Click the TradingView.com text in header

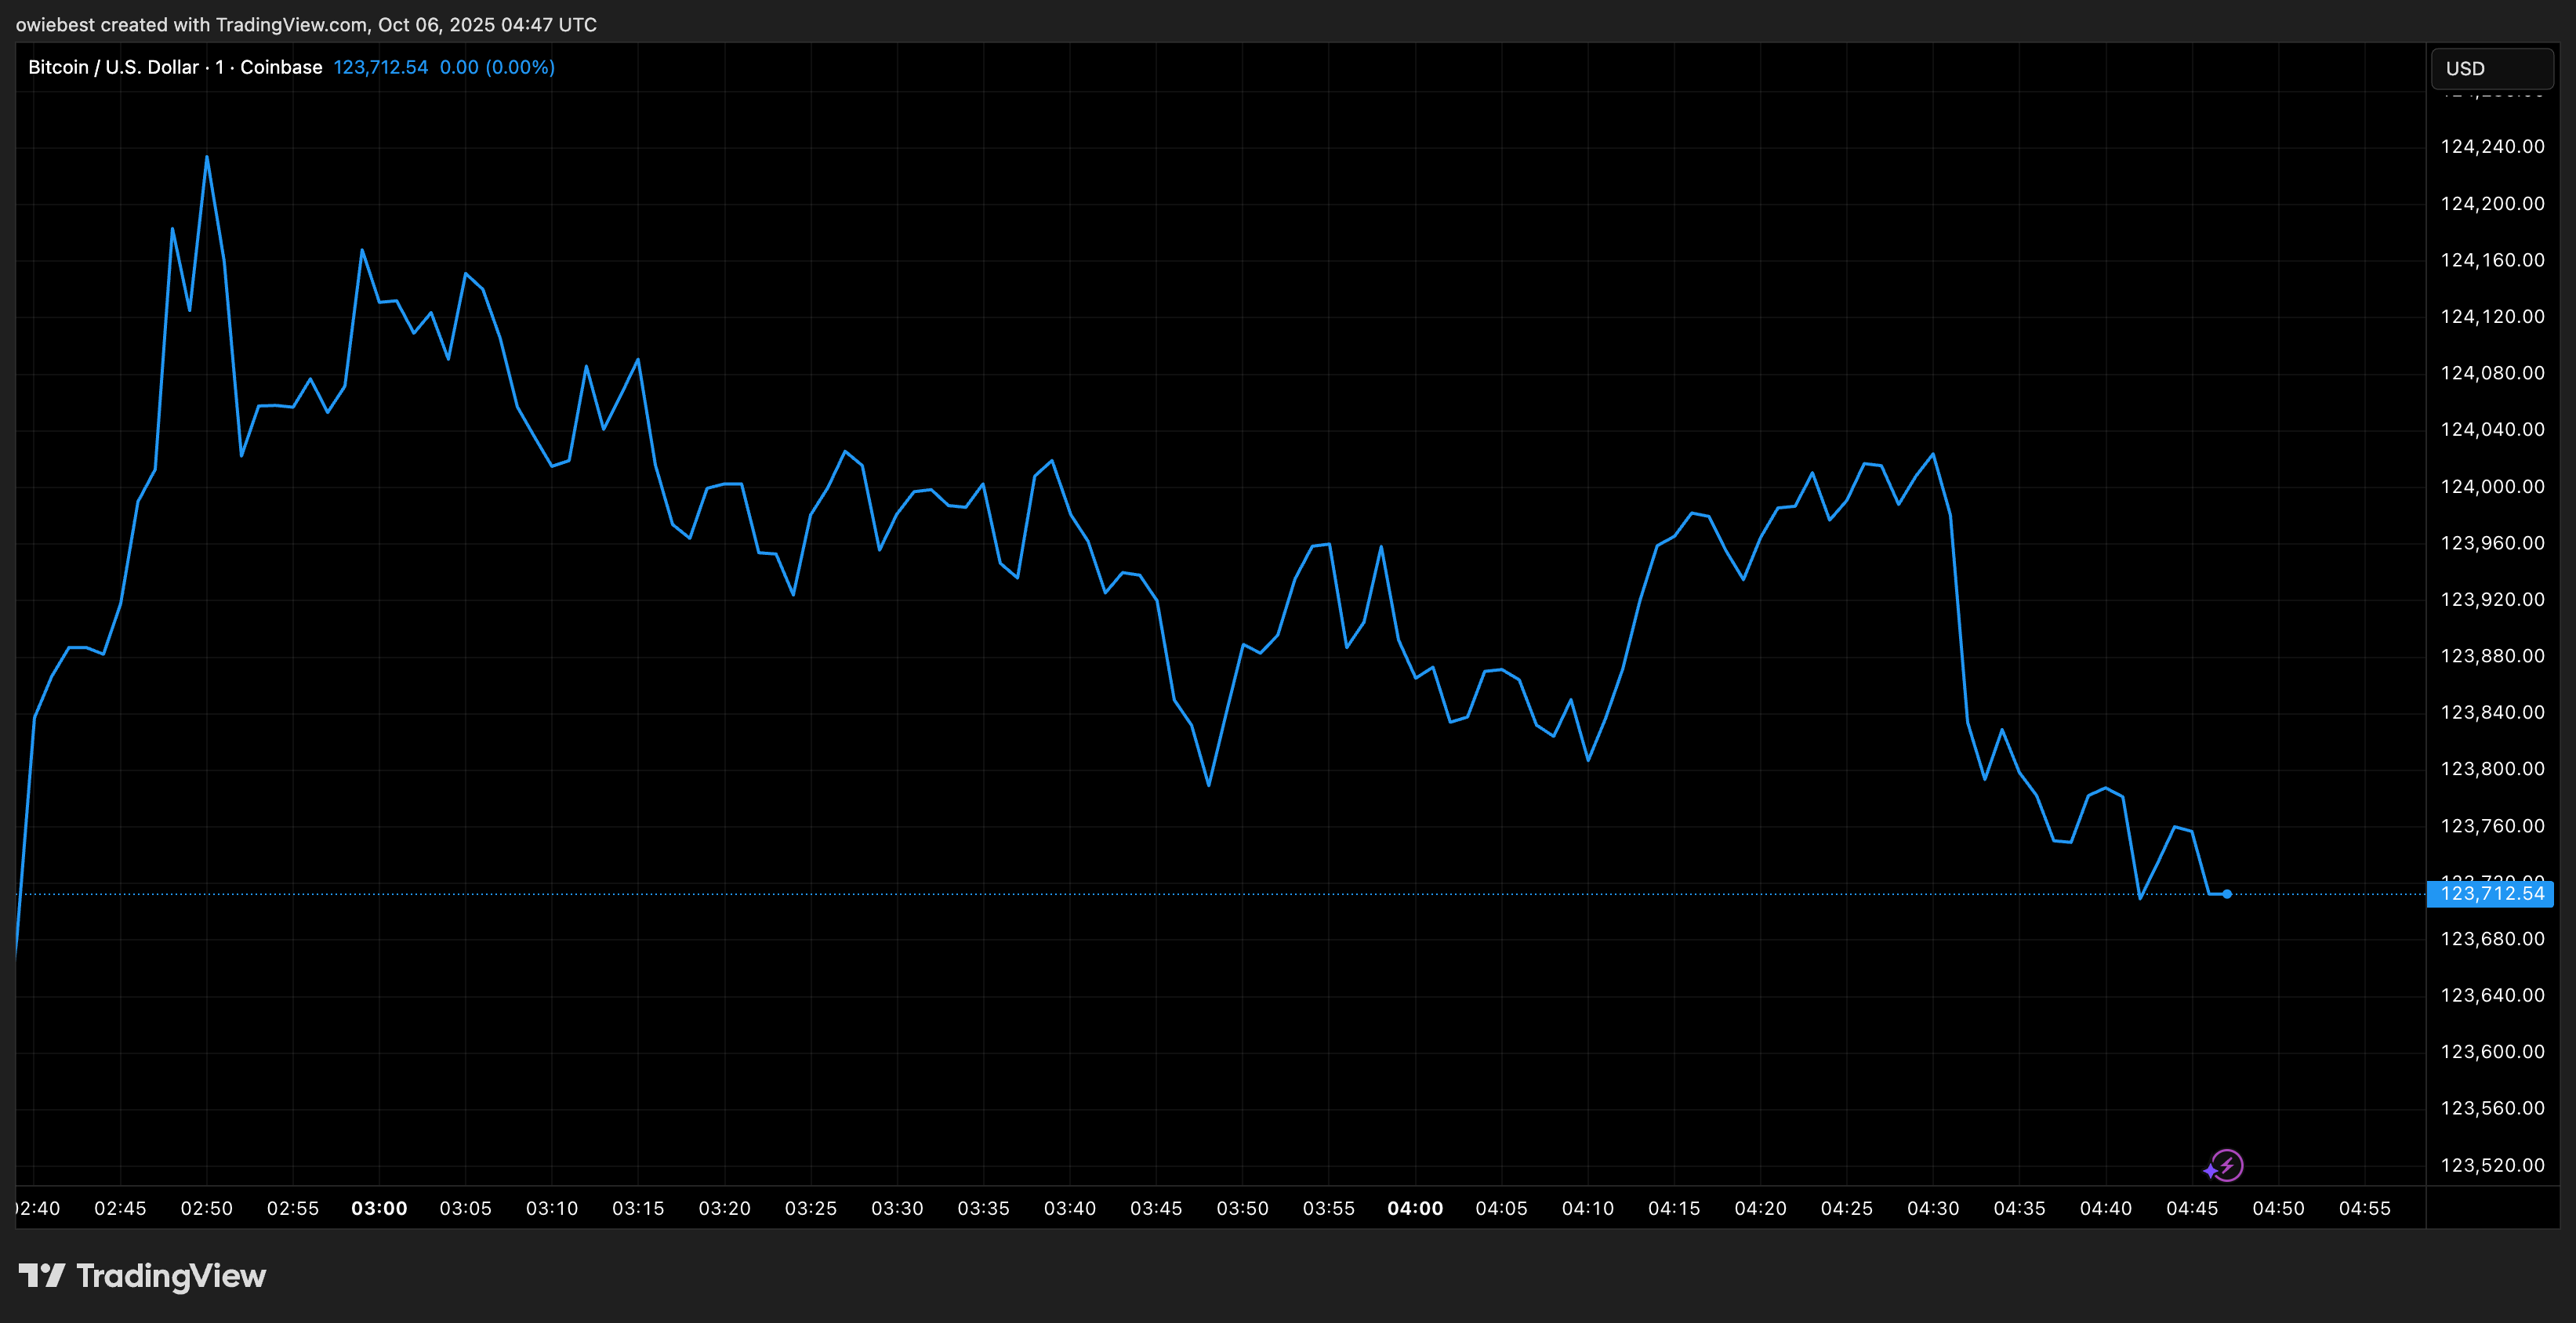pyautogui.click(x=292, y=24)
